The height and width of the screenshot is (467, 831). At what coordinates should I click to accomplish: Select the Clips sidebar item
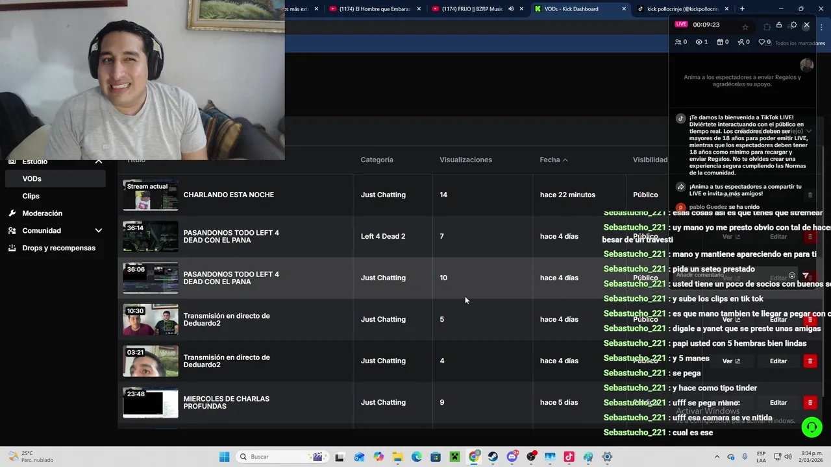(31, 196)
